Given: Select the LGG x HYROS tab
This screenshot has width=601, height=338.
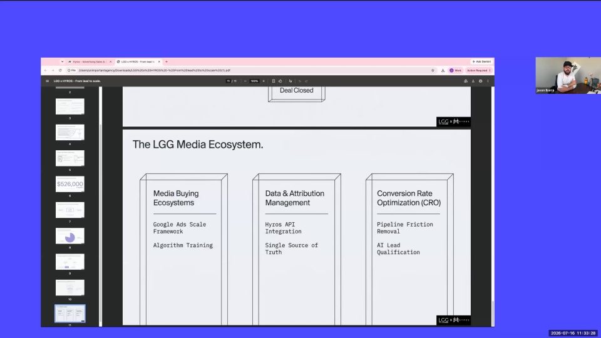Looking at the screenshot, I should (x=138, y=62).
